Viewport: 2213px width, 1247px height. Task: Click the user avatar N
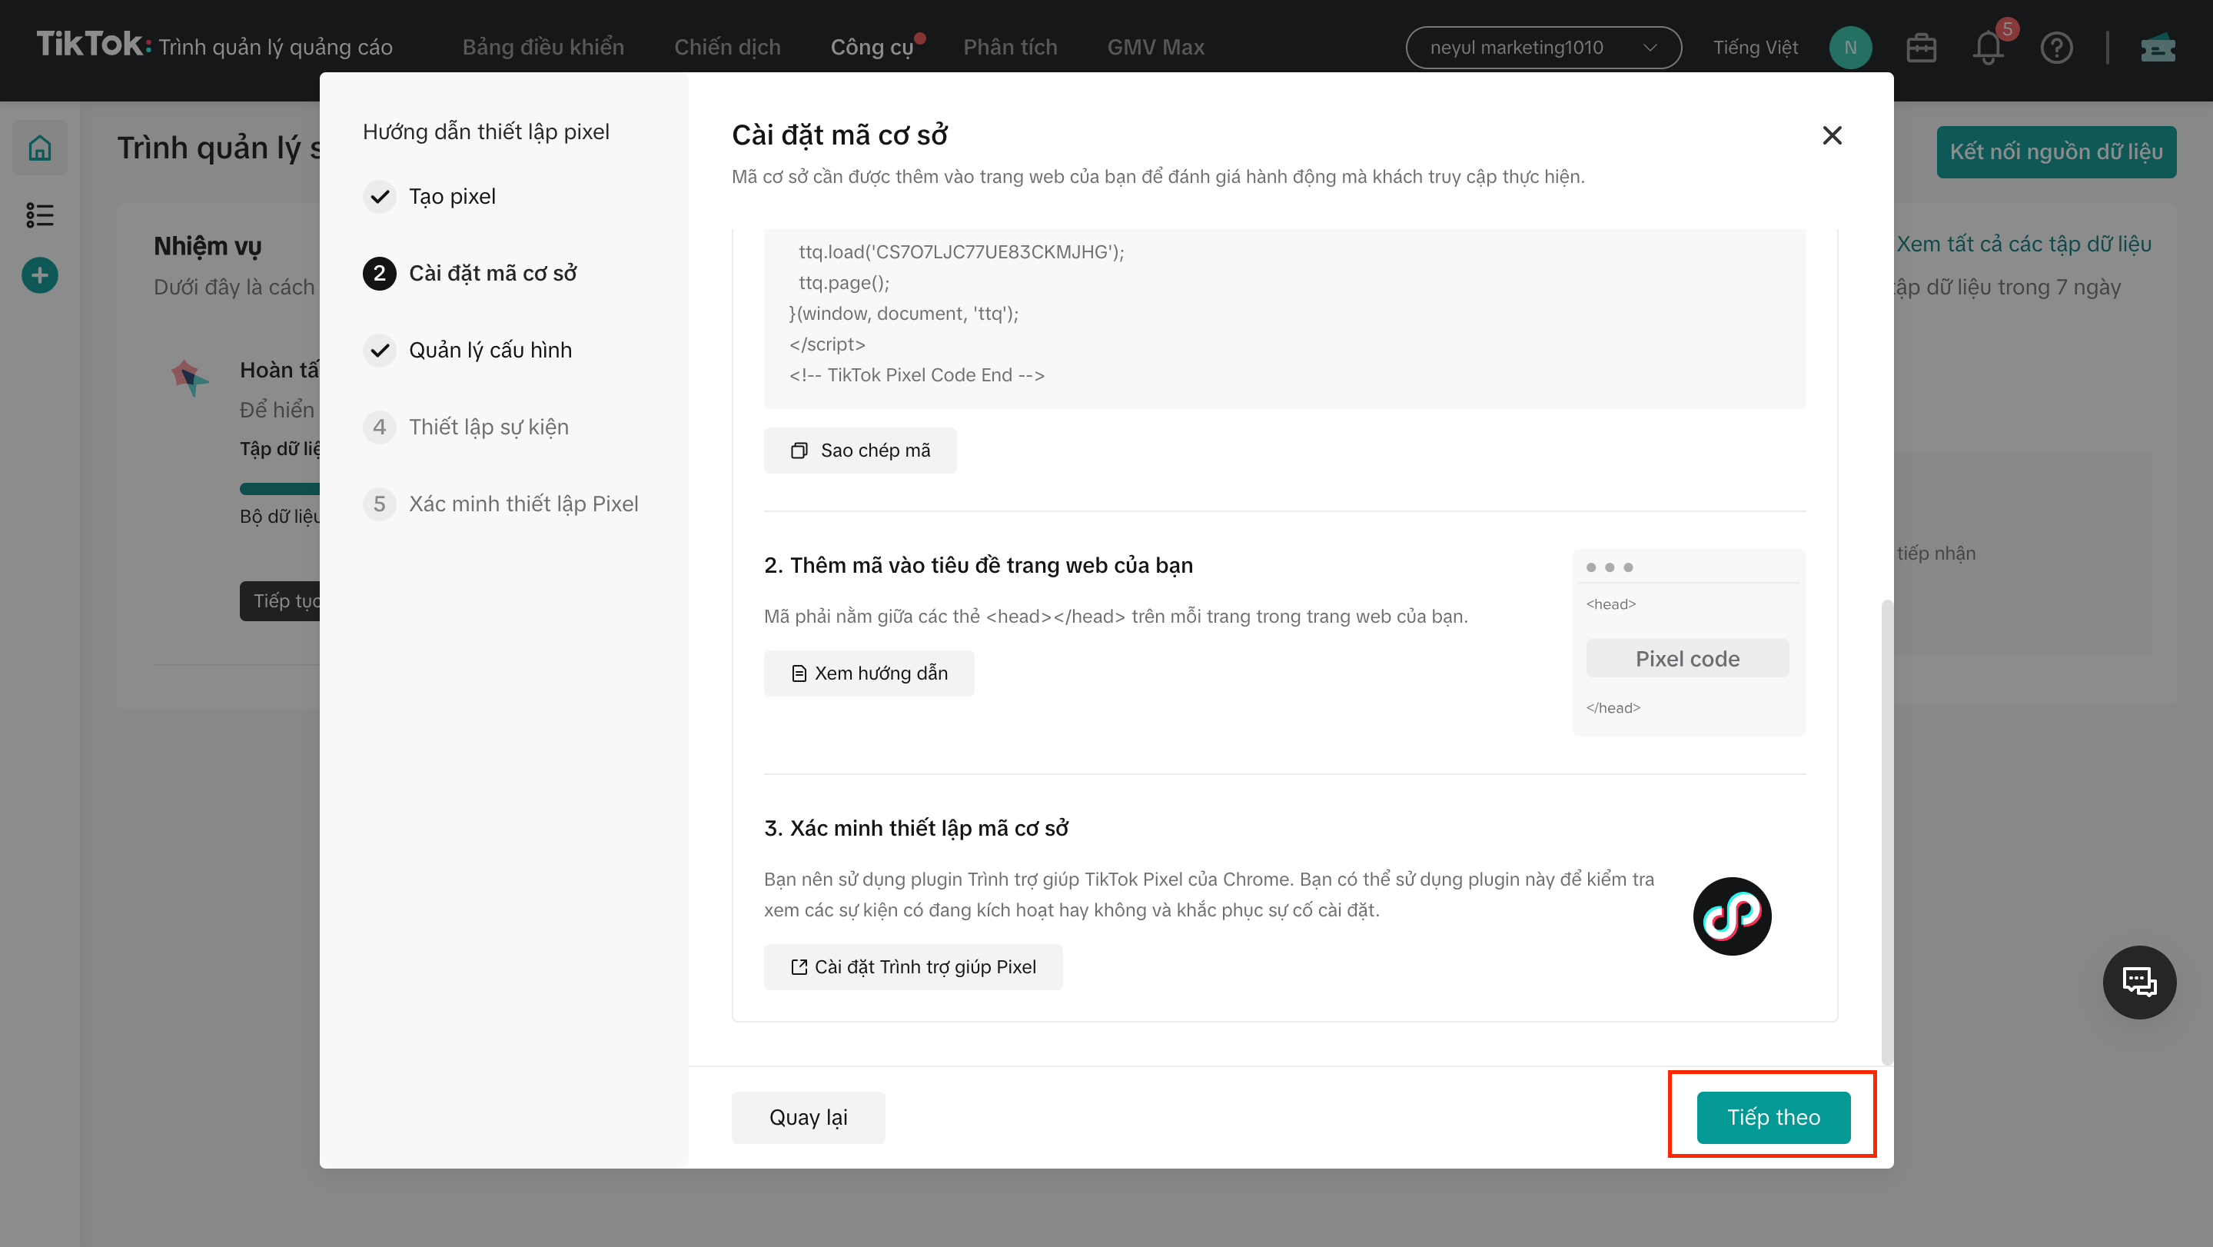[x=1850, y=47]
